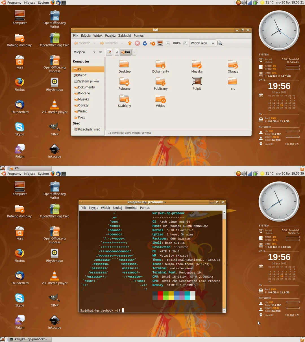Open the Terminal menu in the terminal window

click(x=131, y=208)
